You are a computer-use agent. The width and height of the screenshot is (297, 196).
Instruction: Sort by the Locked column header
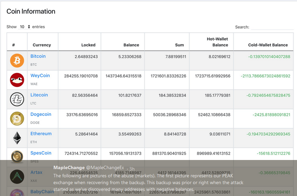(x=88, y=45)
